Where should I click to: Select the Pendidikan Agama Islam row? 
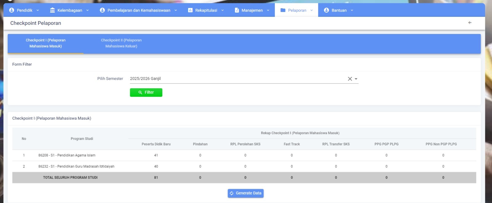click(67, 155)
